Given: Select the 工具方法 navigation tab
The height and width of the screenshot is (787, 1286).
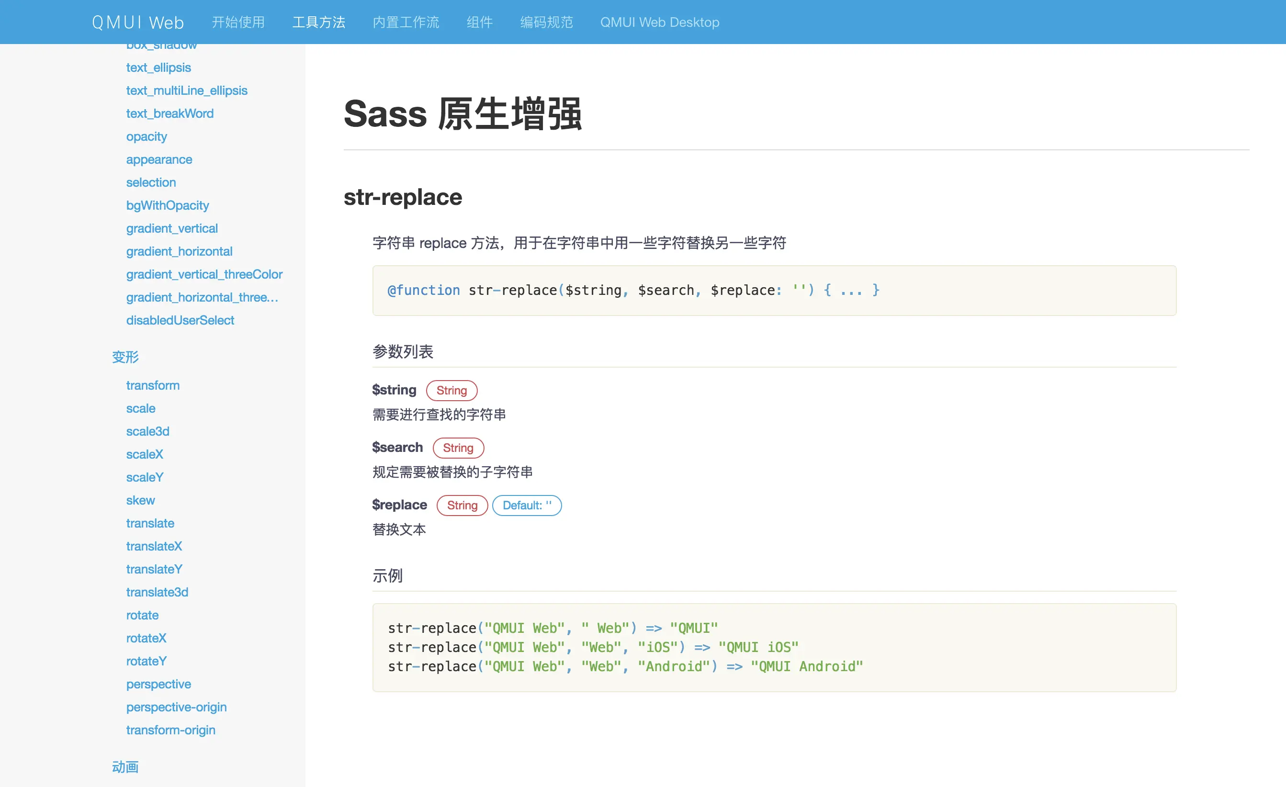Looking at the screenshot, I should 318,22.
